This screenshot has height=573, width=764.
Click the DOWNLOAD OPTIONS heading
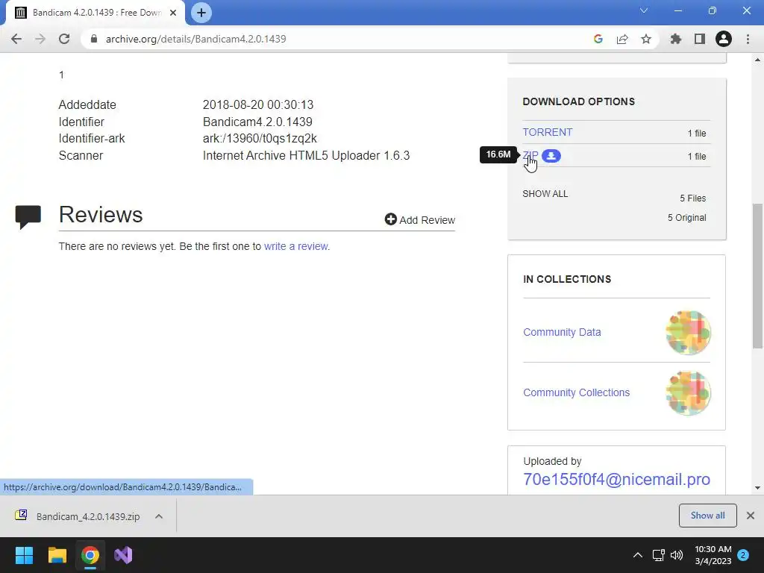pyautogui.click(x=578, y=101)
